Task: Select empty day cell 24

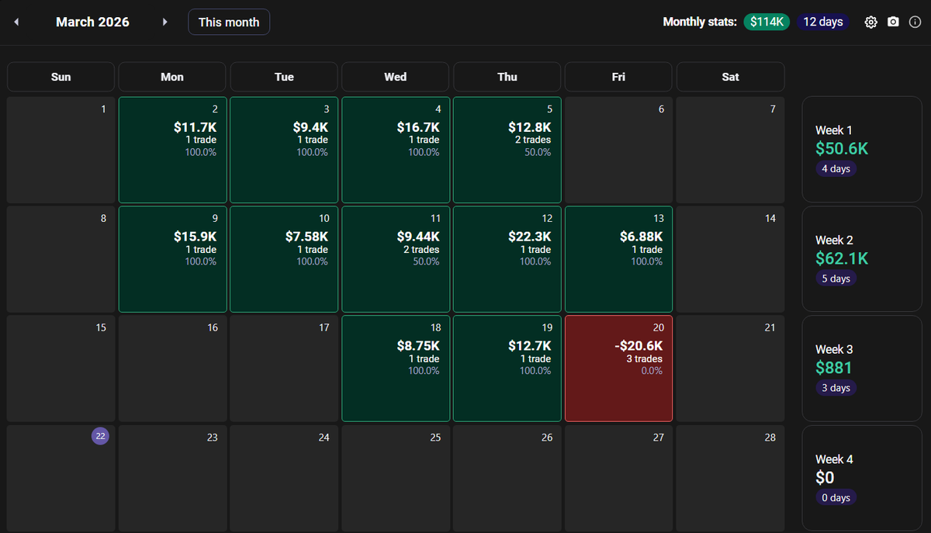Action: 284,478
